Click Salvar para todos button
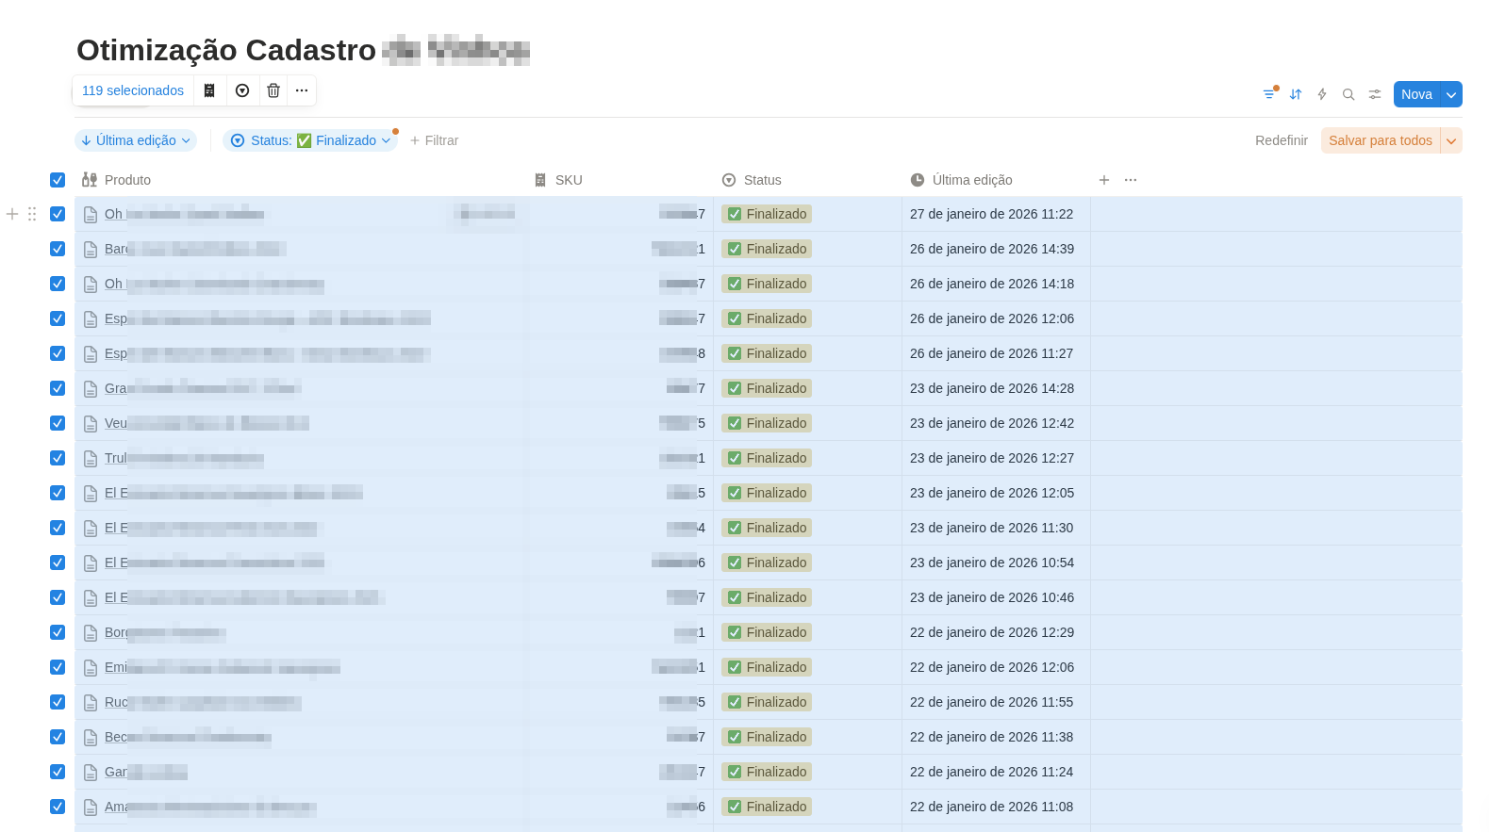The width and height of the screenshot is (1489, 832). click(1380, 140)
